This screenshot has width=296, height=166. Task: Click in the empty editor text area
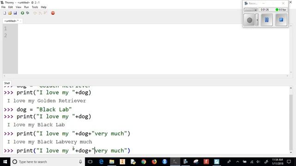point(153,49)
